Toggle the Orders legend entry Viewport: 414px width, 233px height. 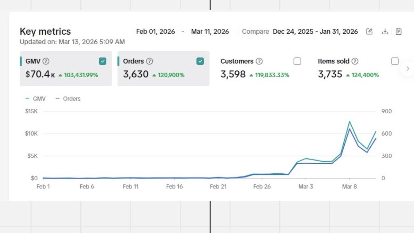pyautogui.click(x=68, y=99)
